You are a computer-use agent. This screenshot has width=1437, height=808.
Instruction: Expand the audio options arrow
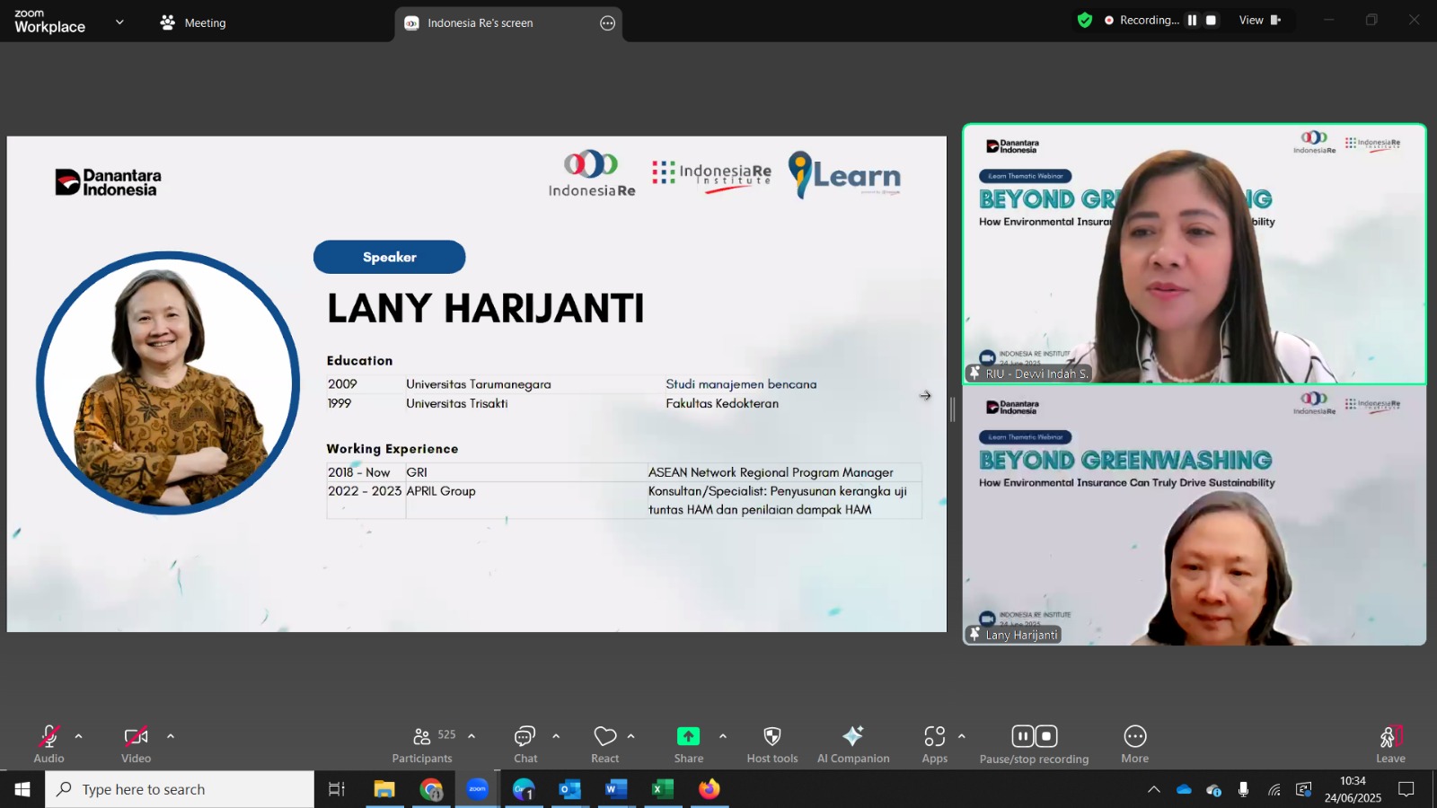coord(79,736)
